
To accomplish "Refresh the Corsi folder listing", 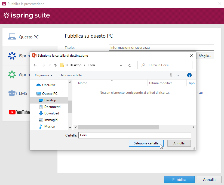I will pyautogui.click(x=130, y=65).
